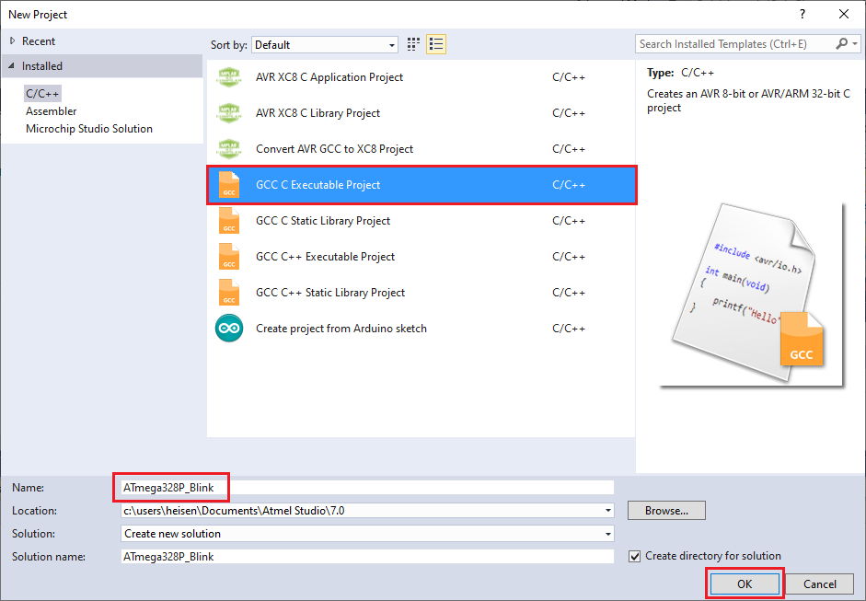Viewport: 866px width, 601px height.
Task: Select 'AVR XC8 C Application Project' template
Action: (x=421, y=77)
